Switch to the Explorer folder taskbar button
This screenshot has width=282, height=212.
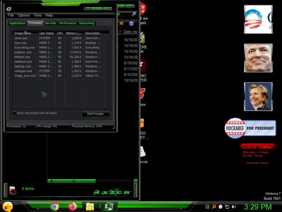click(90, 206)
